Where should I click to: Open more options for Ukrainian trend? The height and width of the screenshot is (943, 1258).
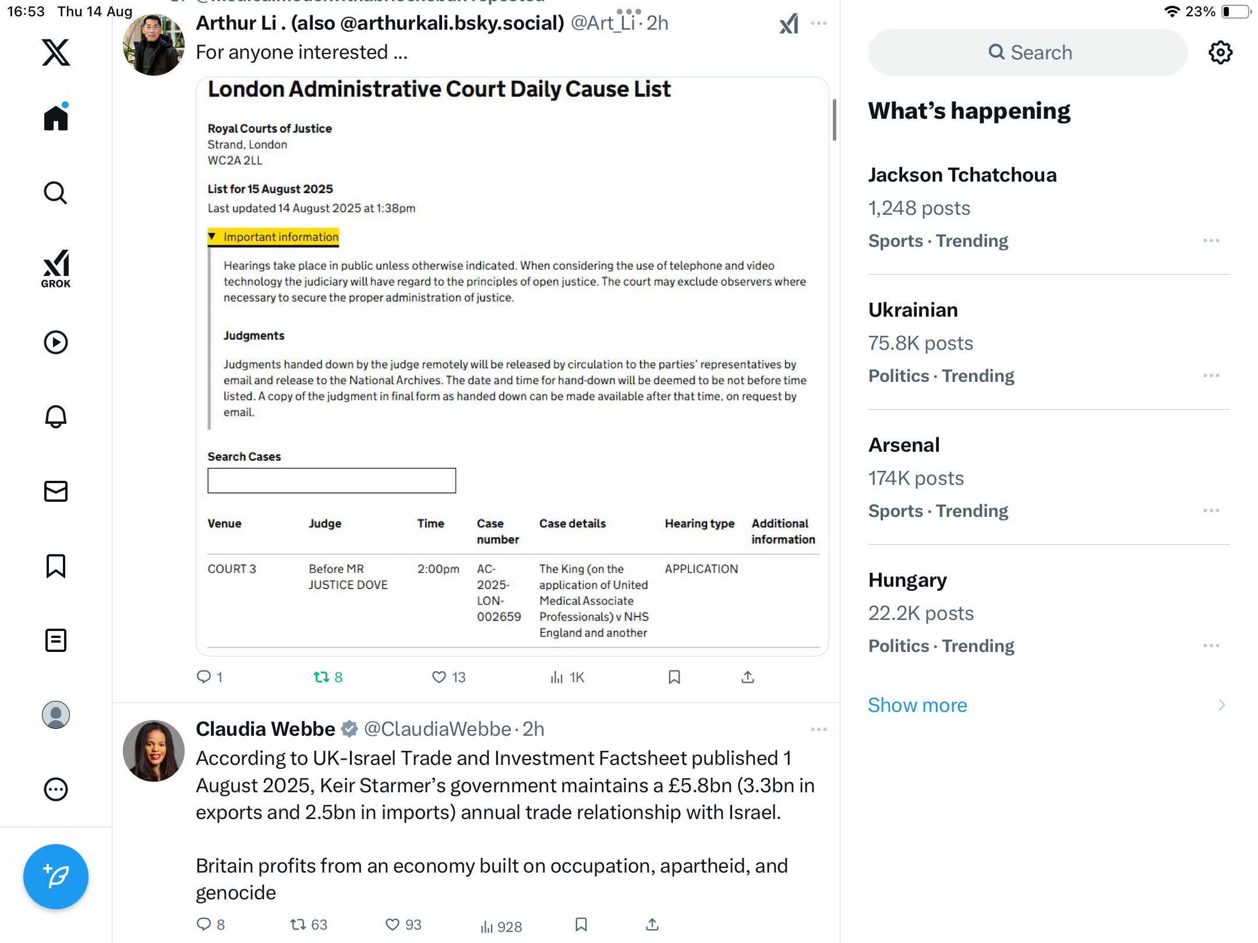(1211, 375)
